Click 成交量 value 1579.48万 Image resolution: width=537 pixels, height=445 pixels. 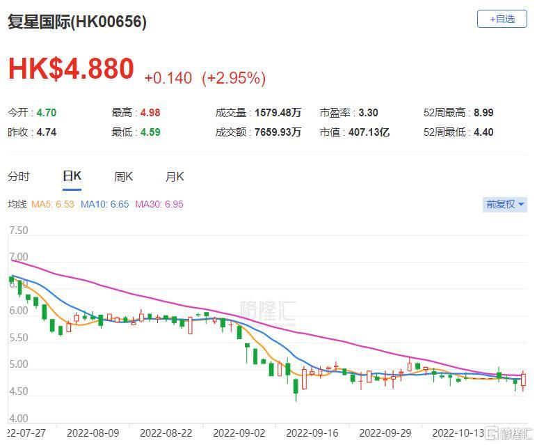tap(278, 112)
